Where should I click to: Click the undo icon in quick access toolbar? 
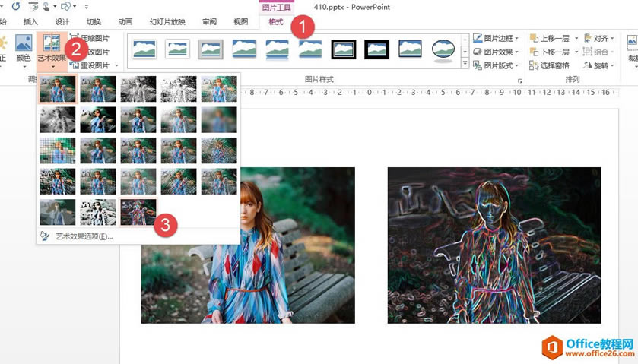coord(16,6)
